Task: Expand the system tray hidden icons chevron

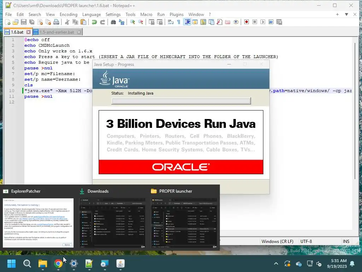Action: pos(276,263)
